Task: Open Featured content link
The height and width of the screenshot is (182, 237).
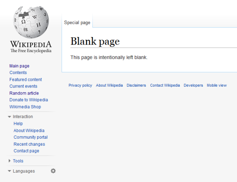Action: click(x=26, y=80)
